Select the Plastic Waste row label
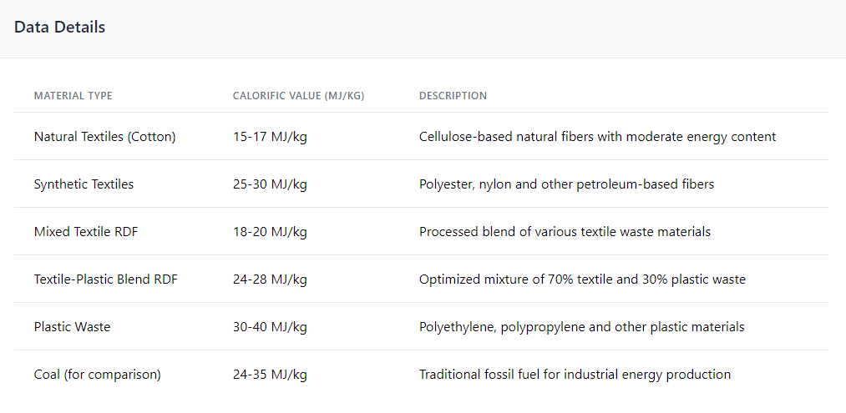The width and height of the screenshot is (846, 413). (73, 327)
